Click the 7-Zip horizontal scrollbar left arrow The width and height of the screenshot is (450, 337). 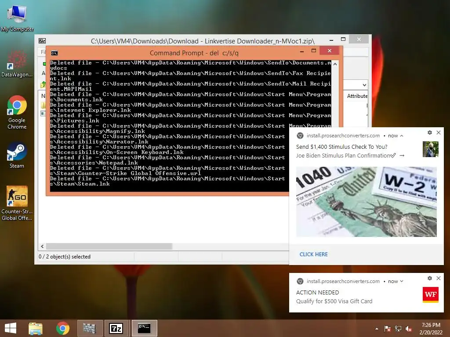coord(42,247)
